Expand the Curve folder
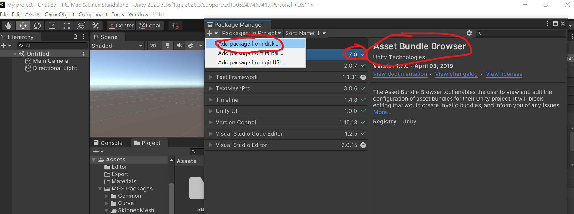Viewport: 574px width, 214px height. point(107,203)
